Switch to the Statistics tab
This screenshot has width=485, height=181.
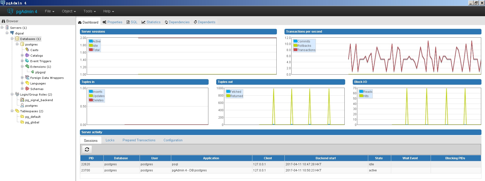click(x=151, y=22)
